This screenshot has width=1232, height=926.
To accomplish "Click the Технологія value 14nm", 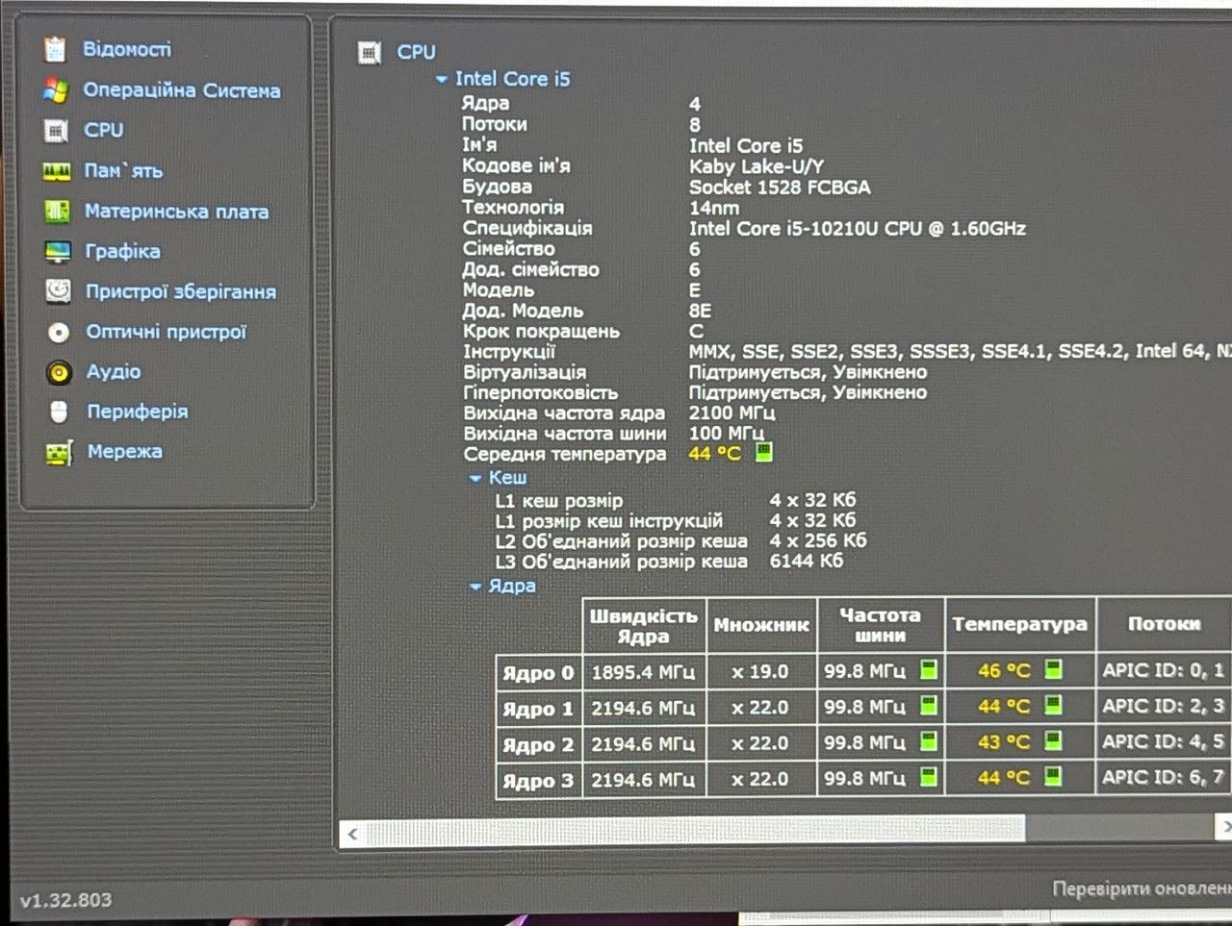I will click(x=714, y=208).
